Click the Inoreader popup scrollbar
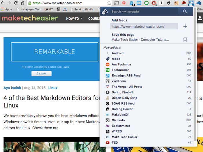Image resolution: width=203 pixels, height=152 pixels. [195, 75]
